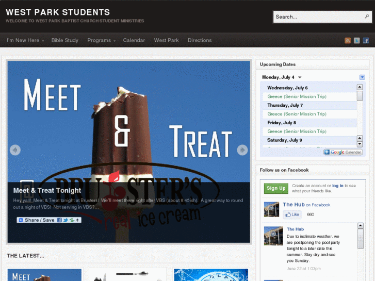Open the Calendar page
Screen dimensions: 375x281
pyautogui.click(x=134, y=40)
